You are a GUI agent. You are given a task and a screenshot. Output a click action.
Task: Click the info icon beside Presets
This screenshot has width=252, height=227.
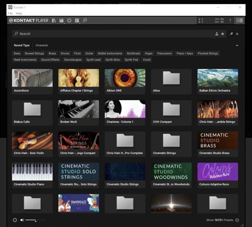click(x=237, y=220)
